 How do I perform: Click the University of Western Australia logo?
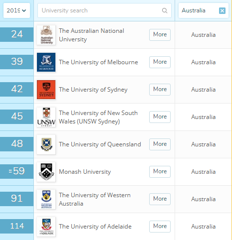pos(46,199)
